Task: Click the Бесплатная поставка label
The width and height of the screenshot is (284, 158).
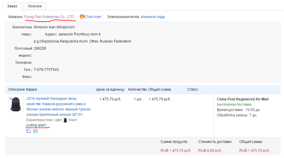Action: [x=234, y=105]
